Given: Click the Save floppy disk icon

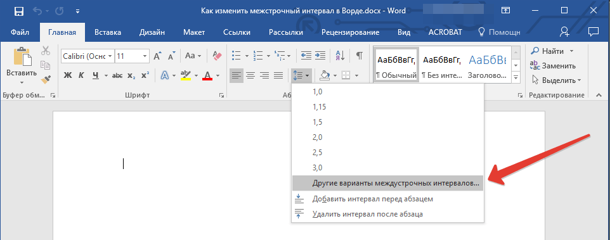Looking at the screenshot, I should pyautogui.click(x=18, y=11).
